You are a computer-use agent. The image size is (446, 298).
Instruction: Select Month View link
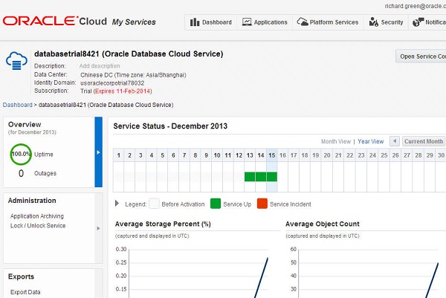pos(336,141)
